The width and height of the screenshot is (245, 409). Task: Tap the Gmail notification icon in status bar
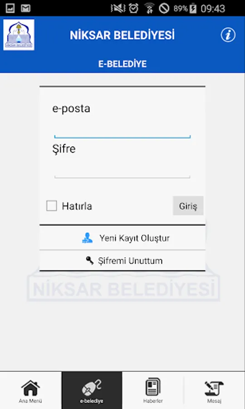point(26,8)
